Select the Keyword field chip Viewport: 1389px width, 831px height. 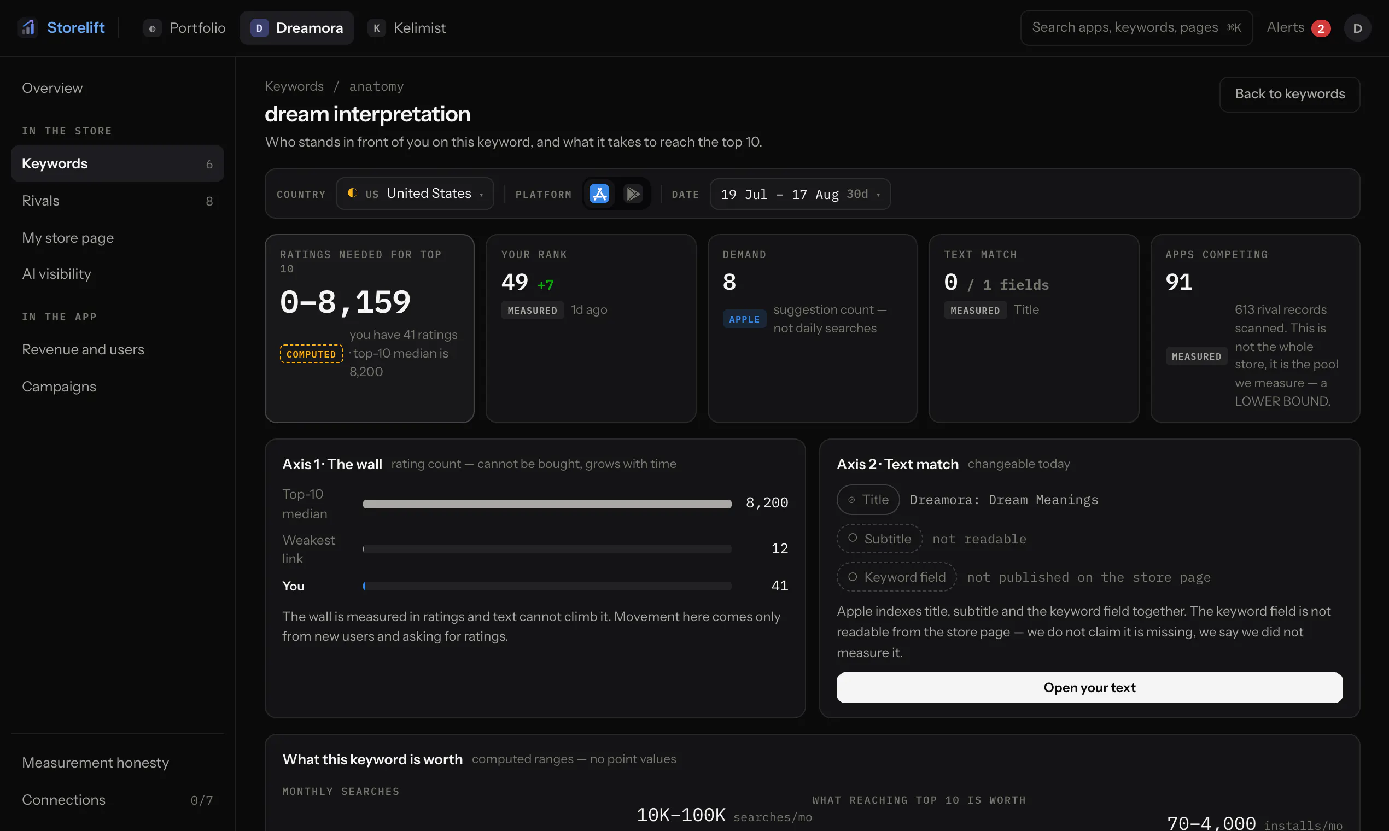(x=896, y=577)
